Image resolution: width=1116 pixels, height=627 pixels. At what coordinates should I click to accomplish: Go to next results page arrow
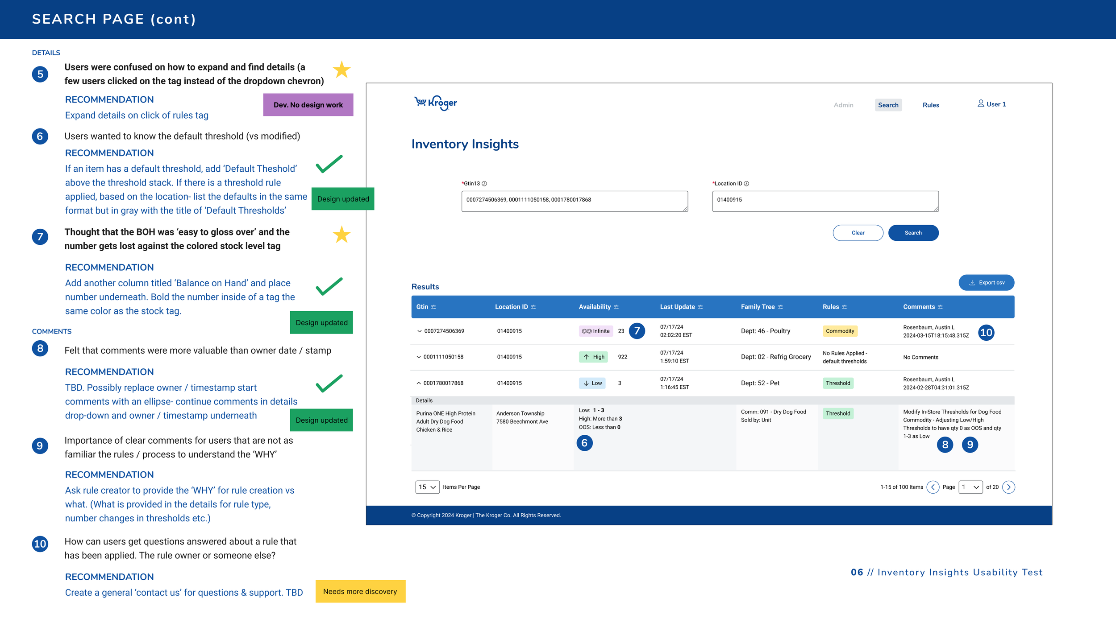point(1008,487)
